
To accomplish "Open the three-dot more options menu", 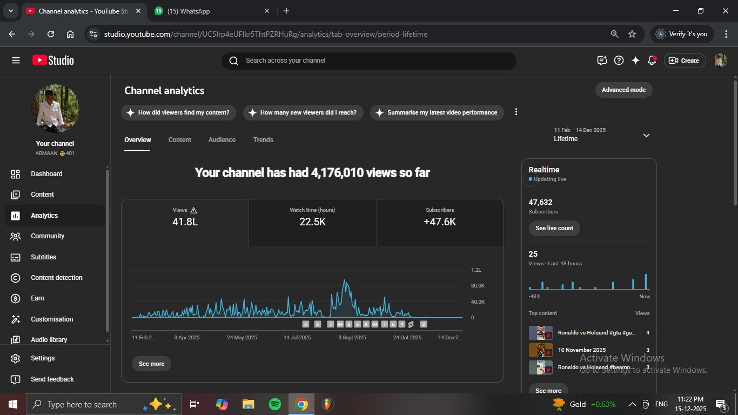I will click(x=516, y=112).
